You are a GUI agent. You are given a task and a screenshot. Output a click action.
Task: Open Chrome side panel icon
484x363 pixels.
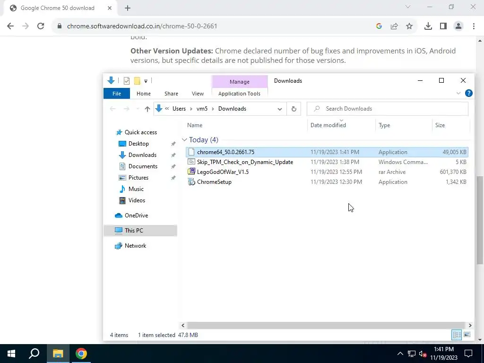coord(443,26)
